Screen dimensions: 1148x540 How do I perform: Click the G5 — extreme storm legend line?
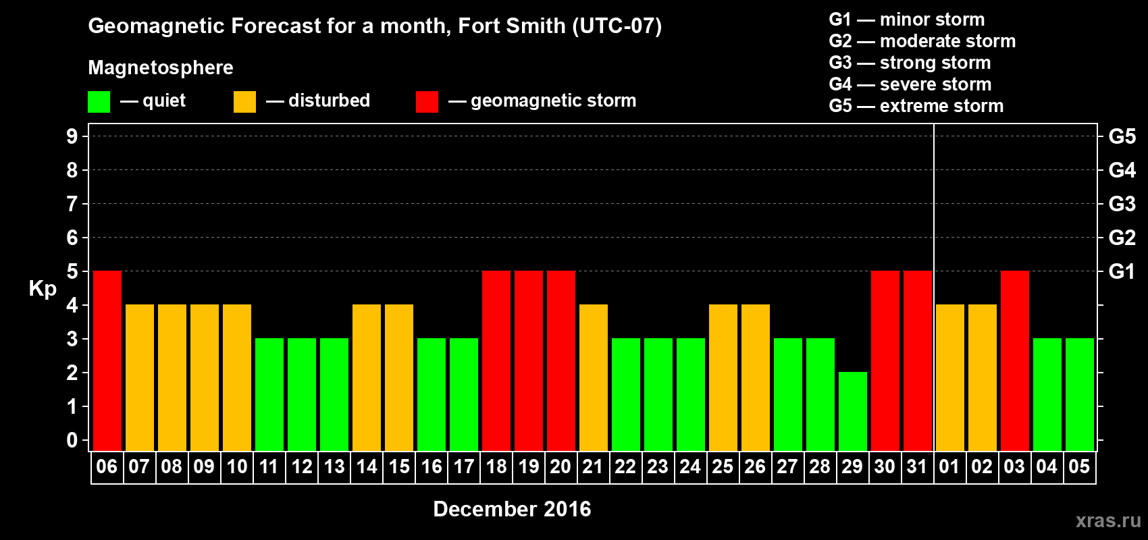pos(916,106)
